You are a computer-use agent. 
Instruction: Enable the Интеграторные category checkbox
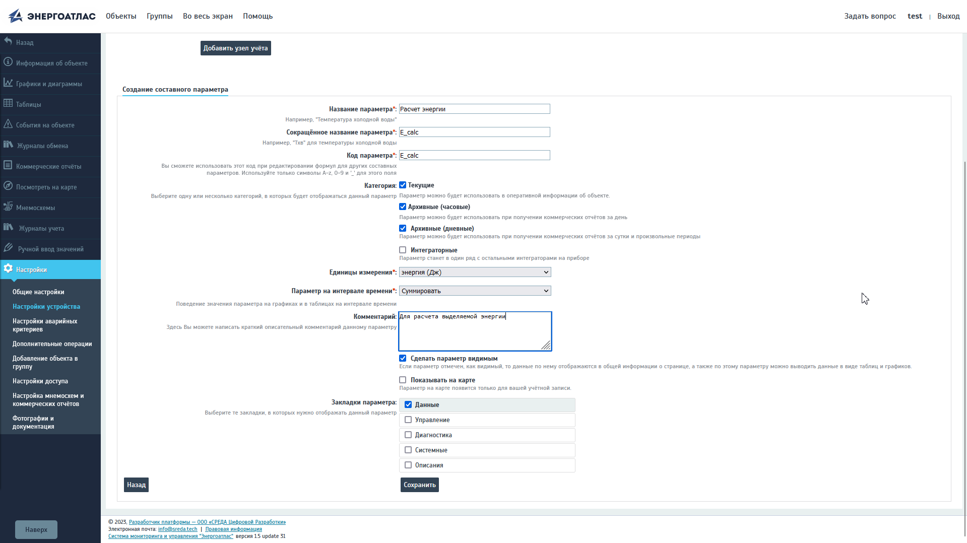pos(403,250)
